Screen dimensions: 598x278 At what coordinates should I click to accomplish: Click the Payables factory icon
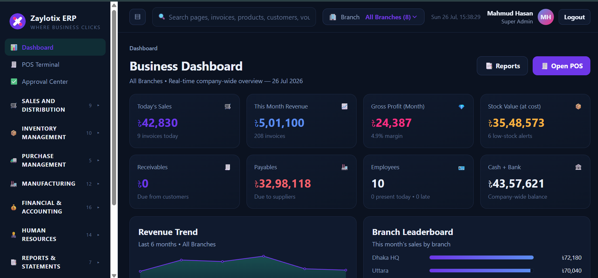[x=345, y=167]
